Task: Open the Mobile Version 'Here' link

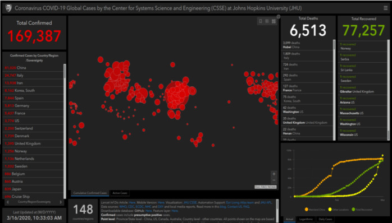Action: click(161, 202)
